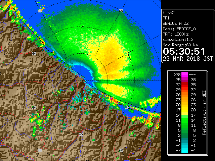Click the 40 range label atop the vertical axis
Screen dimensions: 215x161
click(x=81, y=27)
